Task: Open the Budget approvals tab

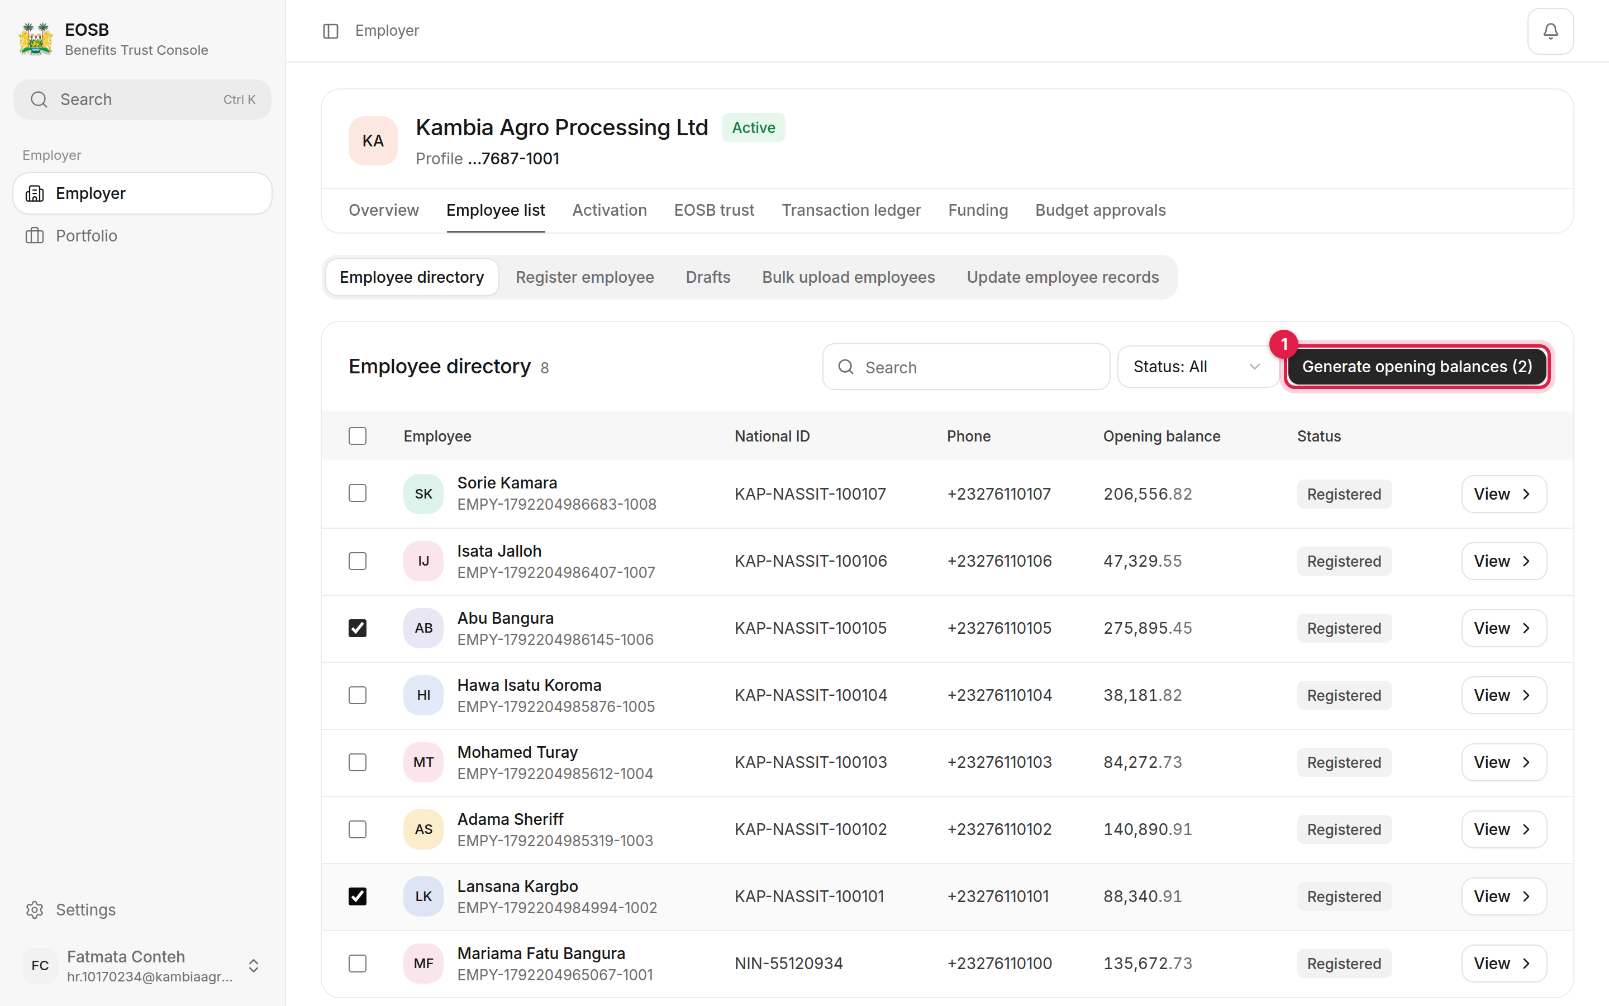Action: pyautogui.click(x=1101, y=210)
